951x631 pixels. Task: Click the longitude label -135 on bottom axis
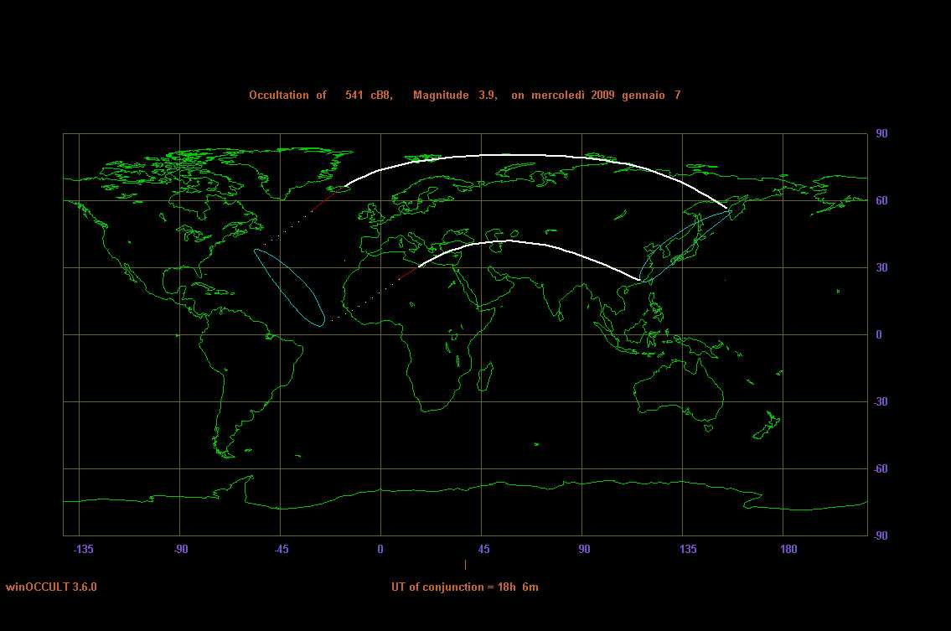tap(84, 549)
